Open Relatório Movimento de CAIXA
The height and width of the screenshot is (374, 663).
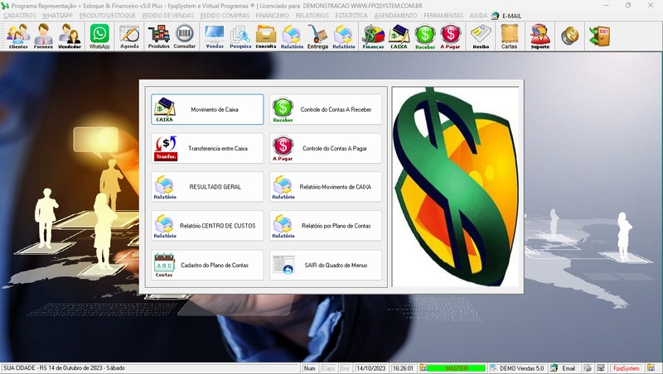click(326, 186)
